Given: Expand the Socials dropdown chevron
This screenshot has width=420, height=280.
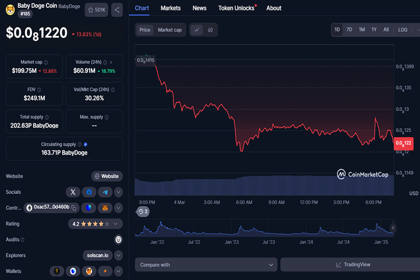Looking at the screenshot, I should 118,192.
